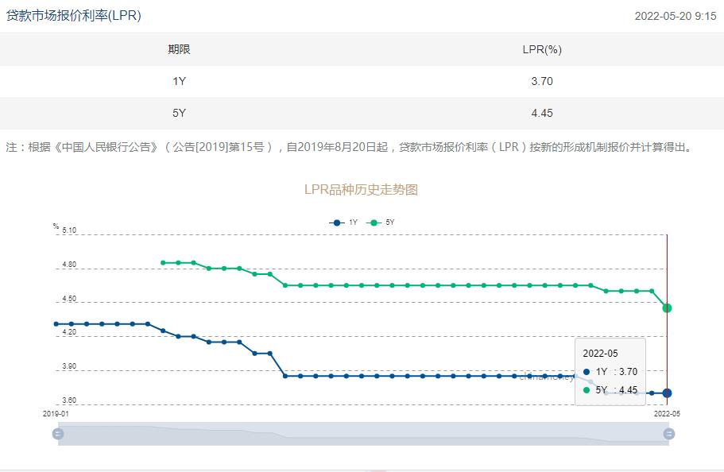The height and width of the screenshot is (472, 724).
Task: Click the 贷款市场报价利率(LPR) page title
Action: [73, 15]
